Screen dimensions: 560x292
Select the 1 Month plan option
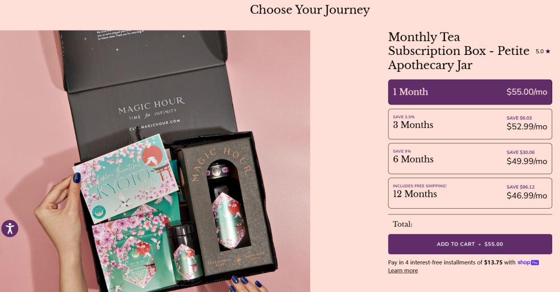[470, 92]
